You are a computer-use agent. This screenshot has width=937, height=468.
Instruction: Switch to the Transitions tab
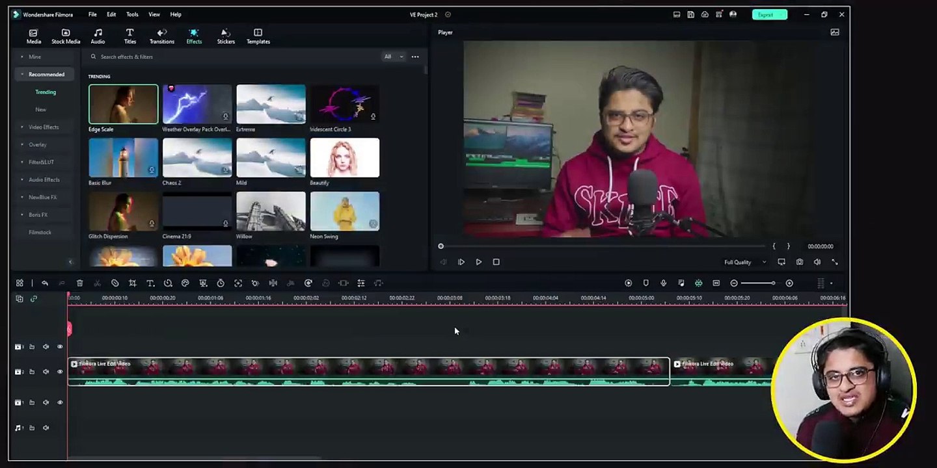point(162,36)
